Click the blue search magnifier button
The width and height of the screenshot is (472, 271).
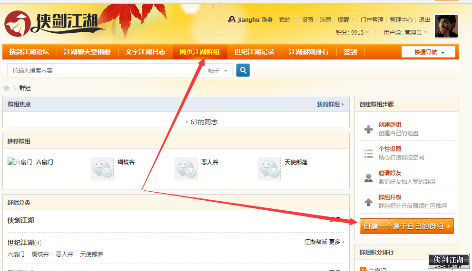click(243, 70)
